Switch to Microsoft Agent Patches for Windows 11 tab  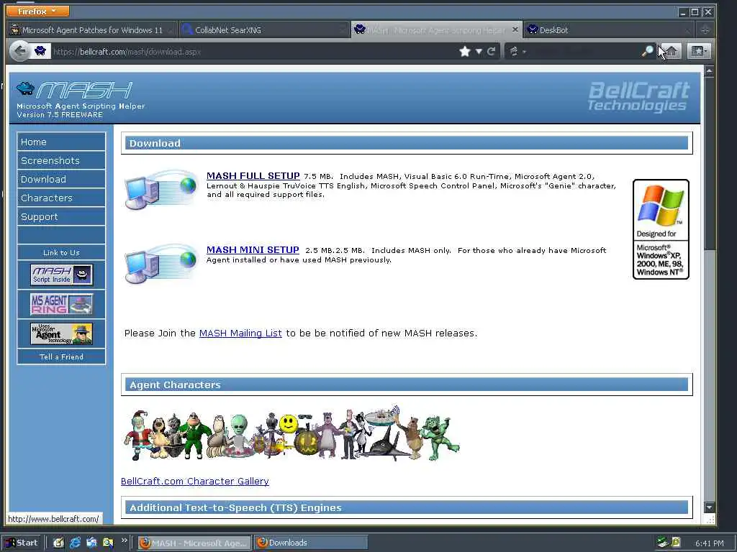coord(93,30)
